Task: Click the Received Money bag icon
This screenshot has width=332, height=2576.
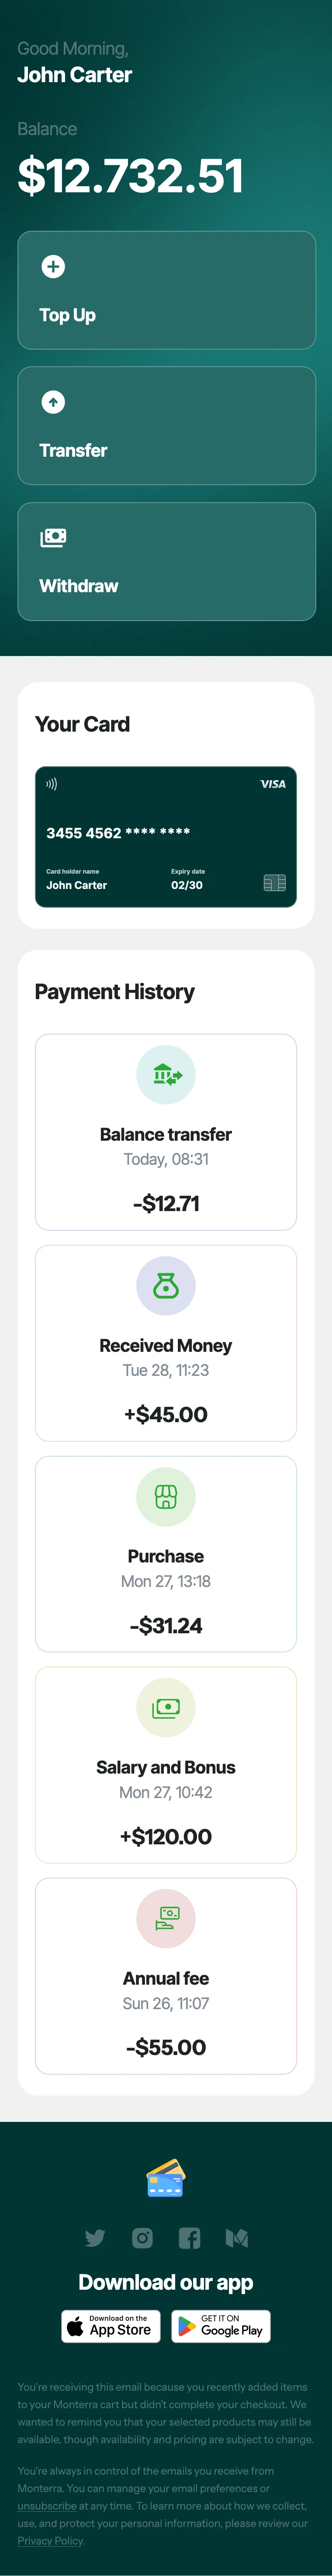Action: click(x=166, y=1286)
